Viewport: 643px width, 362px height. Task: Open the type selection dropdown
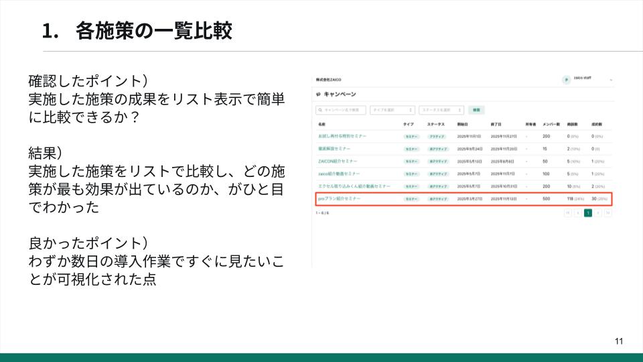[x=392, y=110]
